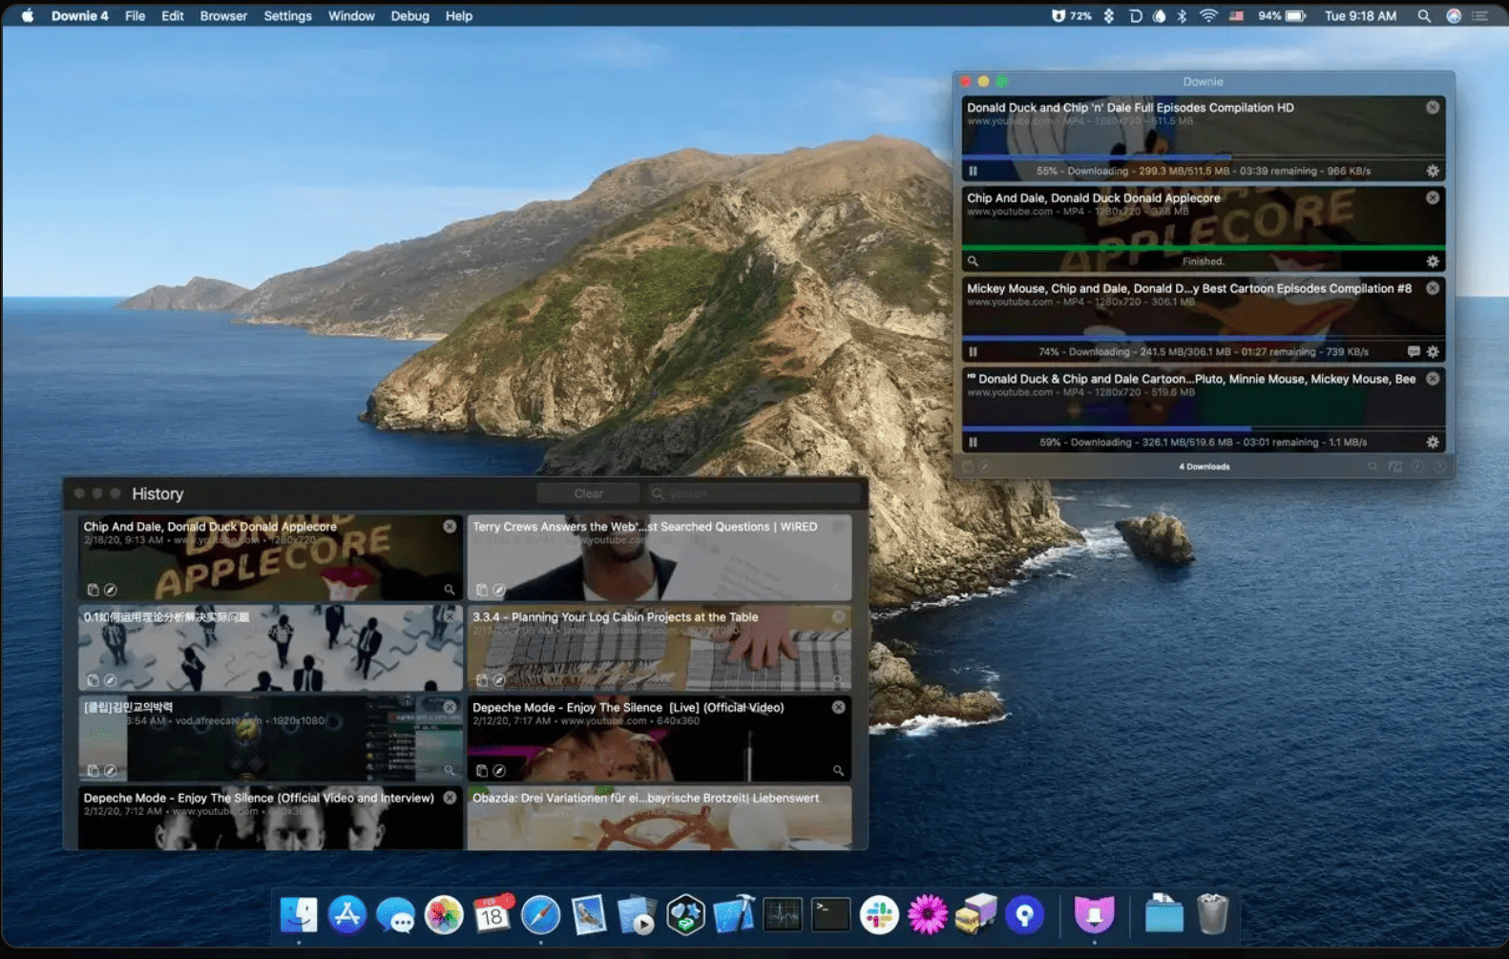Open gear menu for the 59% download

1432,443
